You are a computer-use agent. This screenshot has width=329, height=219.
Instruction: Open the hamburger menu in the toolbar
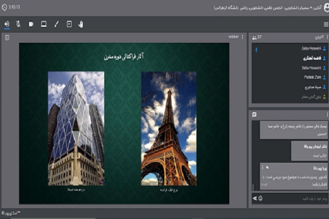(x=326, y=24)
